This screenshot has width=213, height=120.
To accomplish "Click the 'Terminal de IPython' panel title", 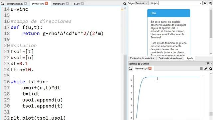I will [139, 64].
